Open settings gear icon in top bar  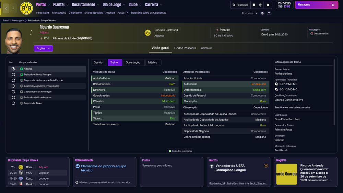(268, 5)
